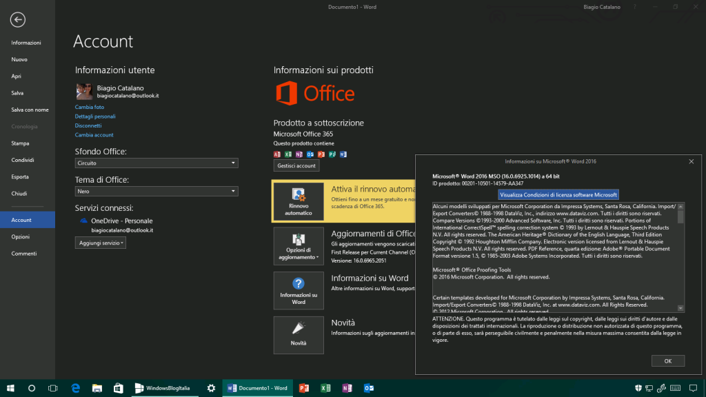Click the Windows Ink Workspace pen icon
706x397 pixels.
(661, 388)
